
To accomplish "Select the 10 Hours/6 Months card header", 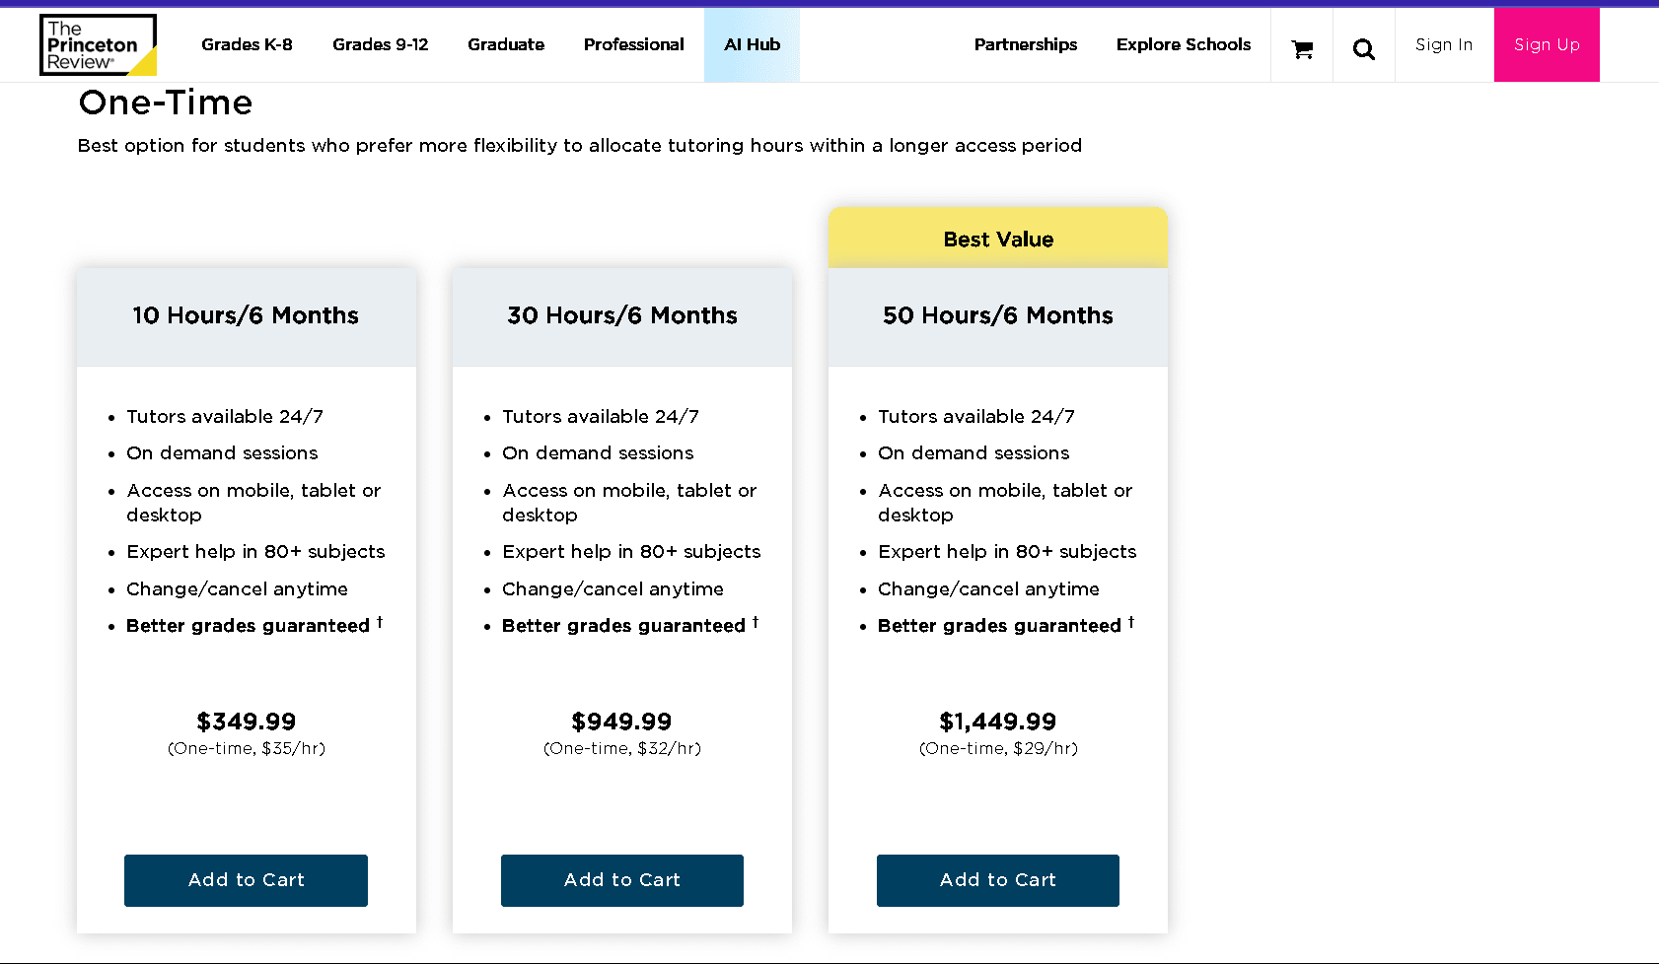I will tap(247, 316).
